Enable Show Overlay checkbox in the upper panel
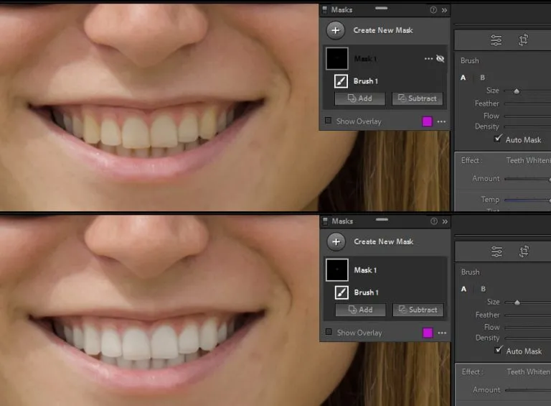This screenshot has width=551, height=406. click(329, 121)
